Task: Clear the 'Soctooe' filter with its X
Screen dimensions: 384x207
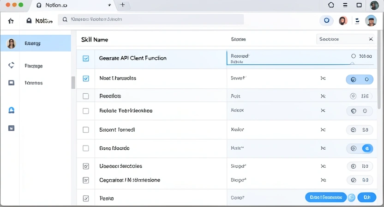Action: point(371,39)
